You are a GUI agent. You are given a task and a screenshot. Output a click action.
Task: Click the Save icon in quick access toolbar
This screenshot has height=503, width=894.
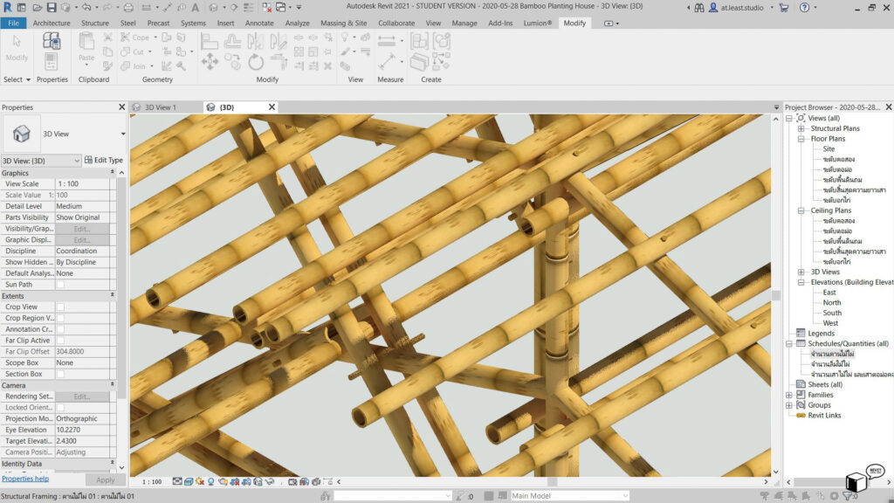pos(52,8)
